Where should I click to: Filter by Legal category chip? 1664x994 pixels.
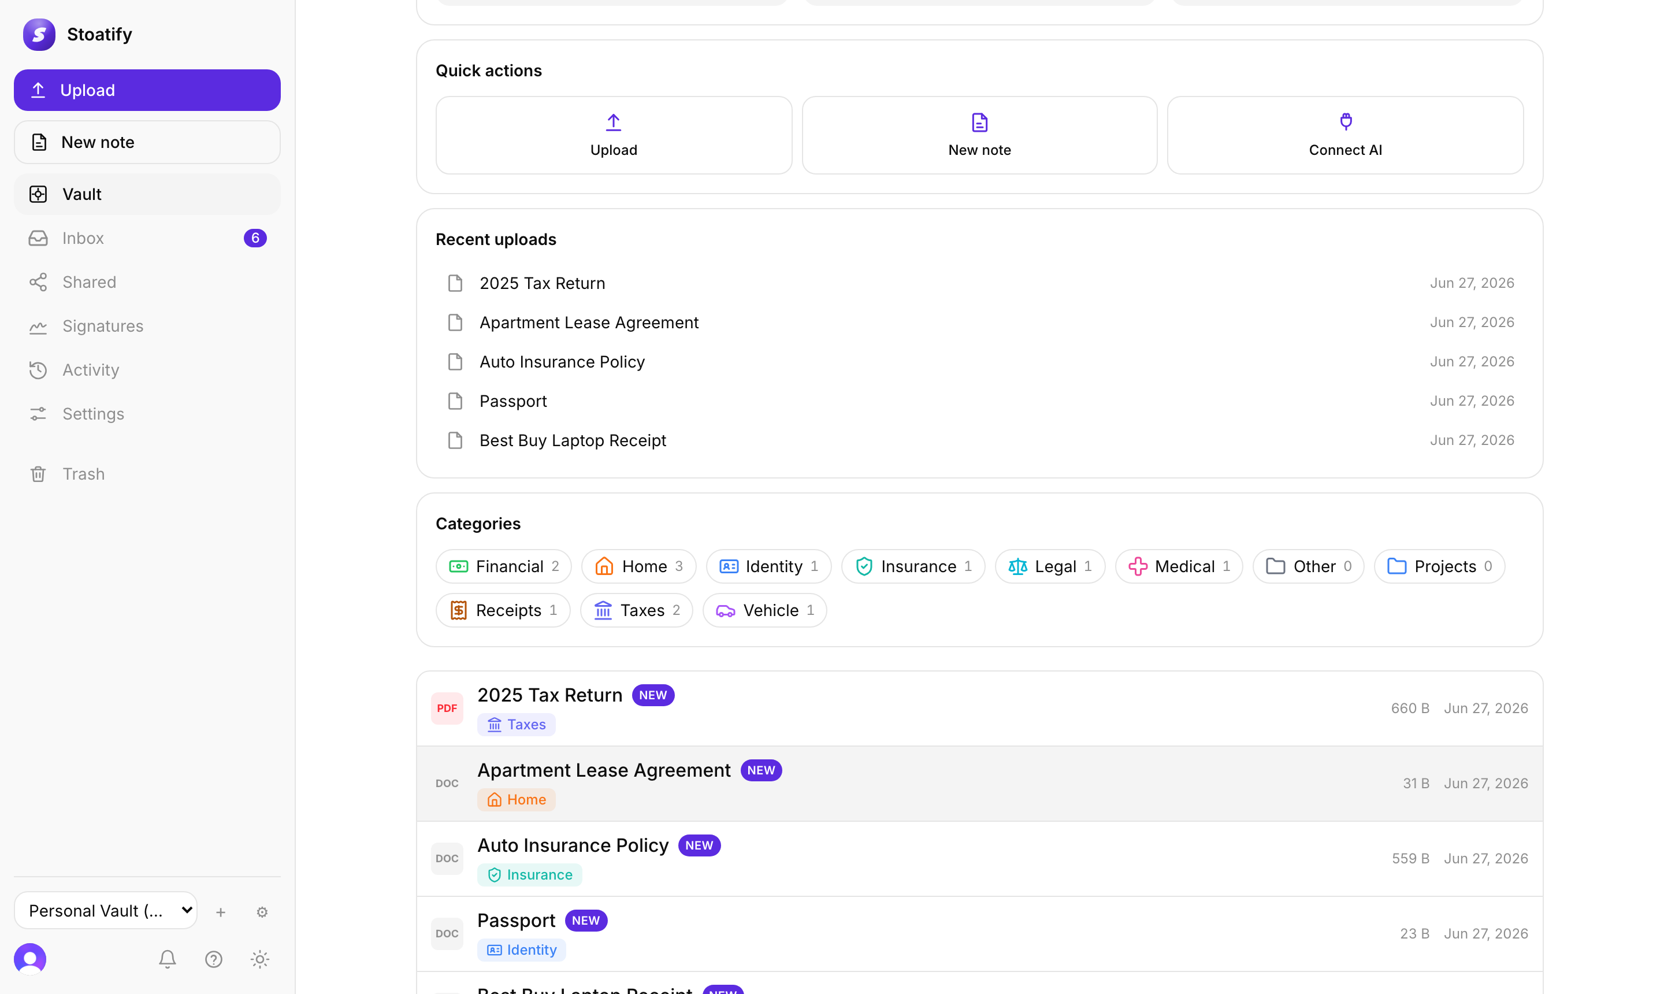1050,567
